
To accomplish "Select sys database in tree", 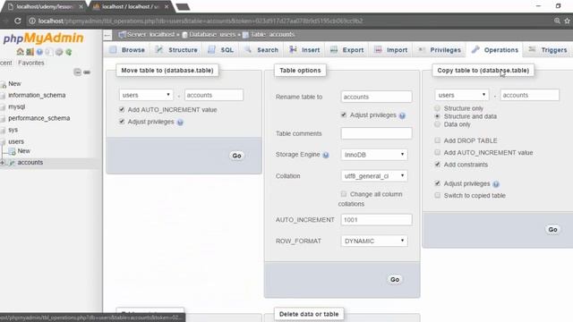I will point(13,130).
